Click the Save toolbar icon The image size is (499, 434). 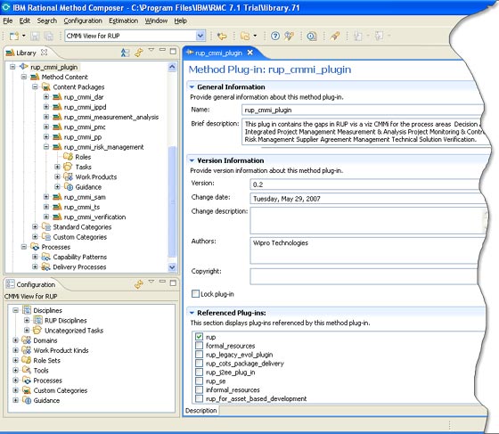(x=35, y=36)
